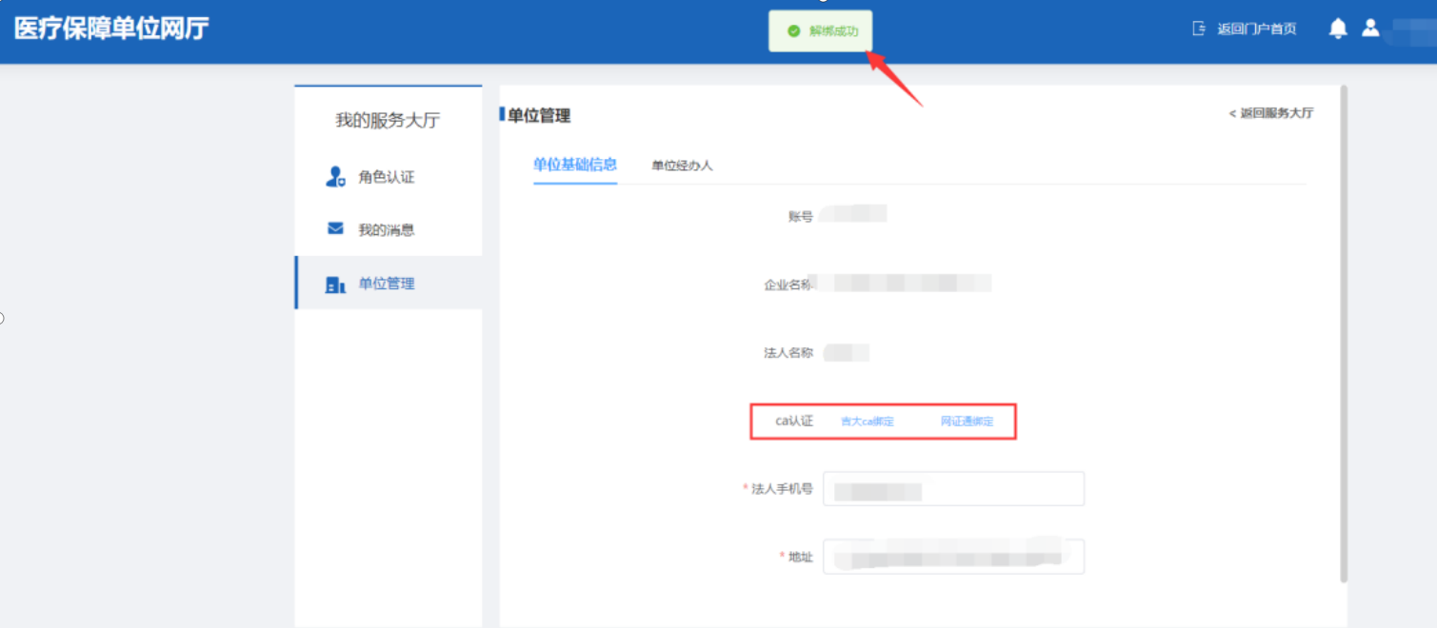Select 单位管理 in the sidebar menu
Viewport: 1437px width, 628px height.
point(386,284)
